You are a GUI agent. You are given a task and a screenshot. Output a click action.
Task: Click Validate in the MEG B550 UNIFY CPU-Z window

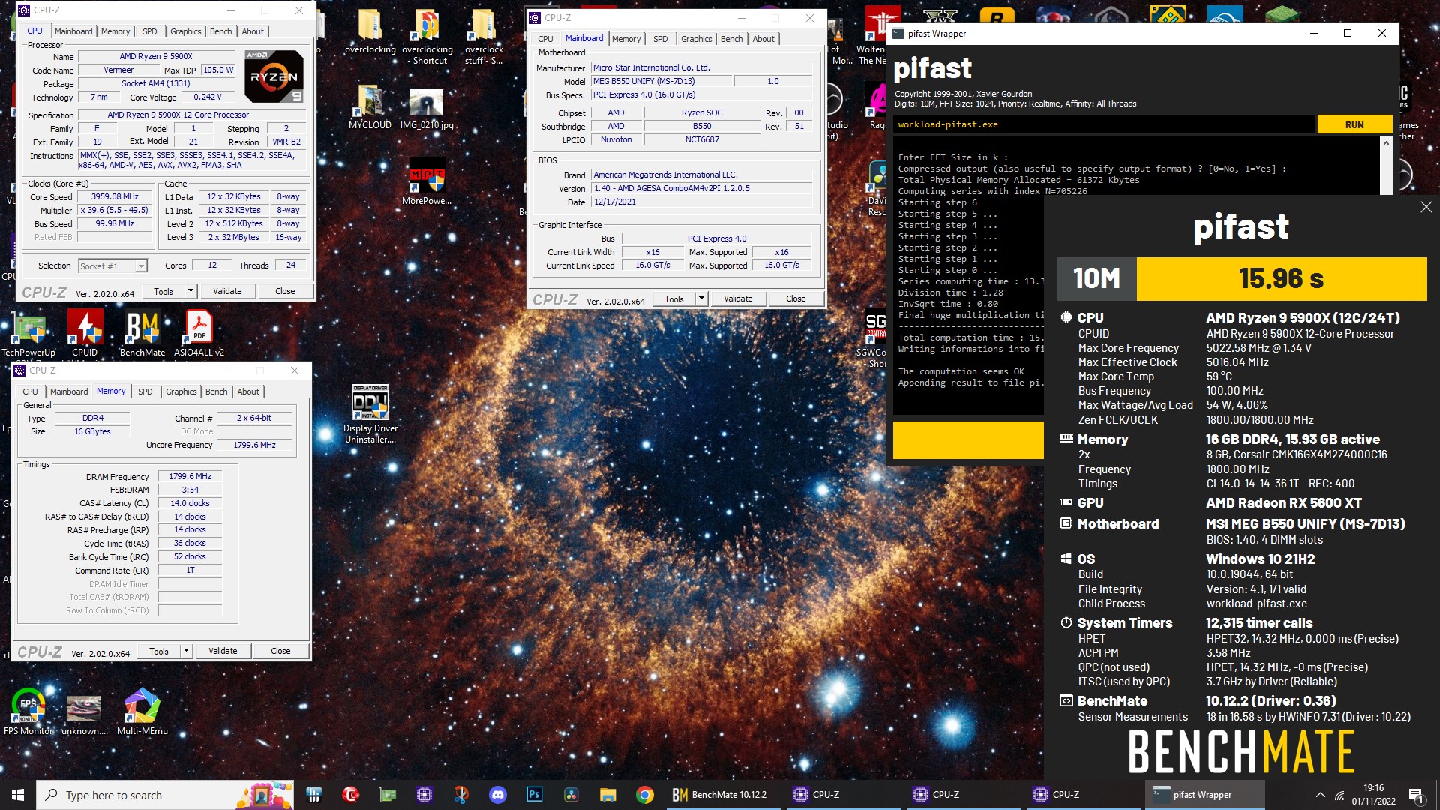738,298
